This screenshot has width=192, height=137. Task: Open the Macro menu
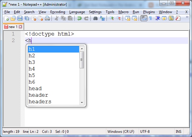tap(124, 12)
